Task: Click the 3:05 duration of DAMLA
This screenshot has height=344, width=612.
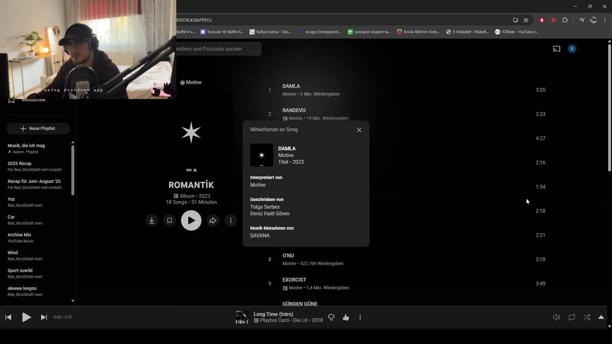Action: pos(540,90)
